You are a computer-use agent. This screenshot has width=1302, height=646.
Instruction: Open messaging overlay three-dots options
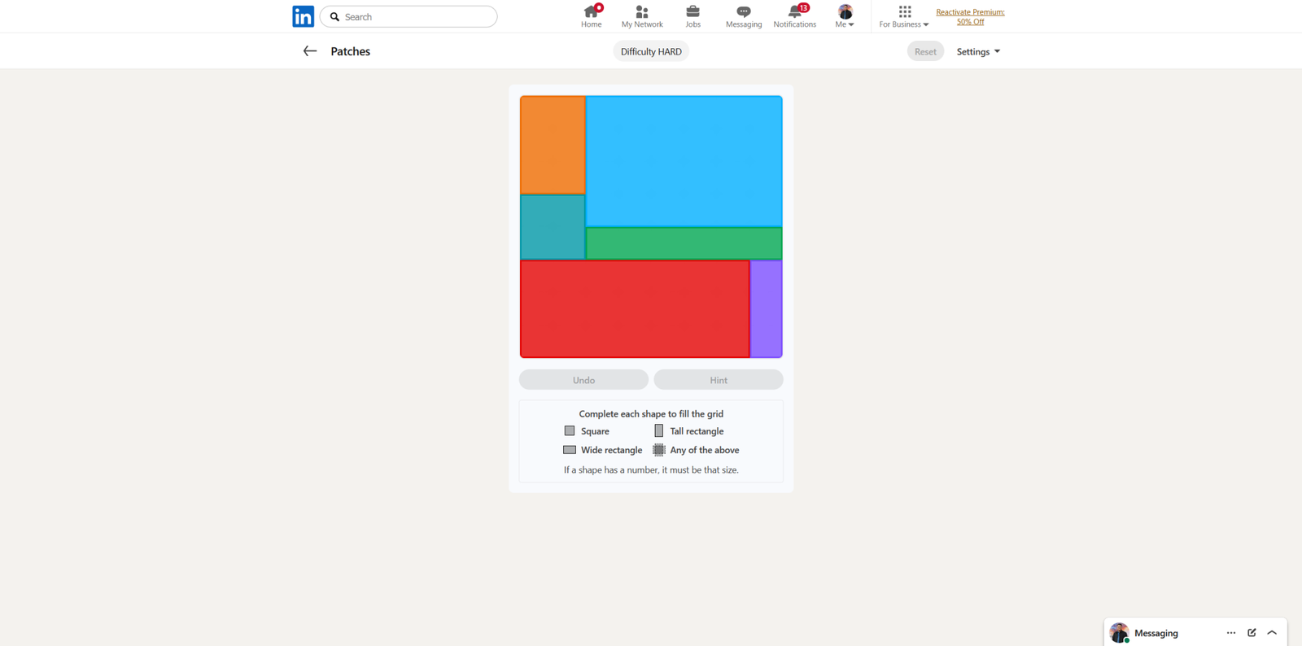(1230, 632)
